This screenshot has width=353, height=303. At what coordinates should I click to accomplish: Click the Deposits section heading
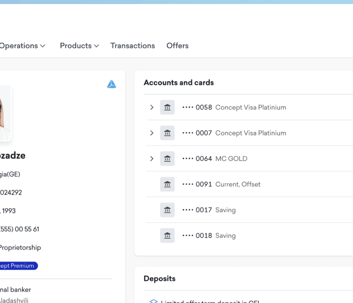(160, 279)
